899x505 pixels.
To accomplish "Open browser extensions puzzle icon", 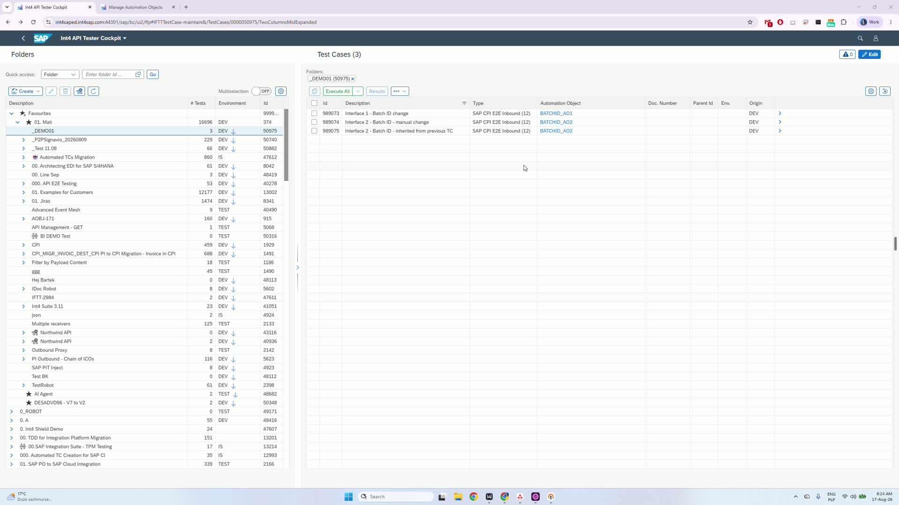I will click(844, 22).
